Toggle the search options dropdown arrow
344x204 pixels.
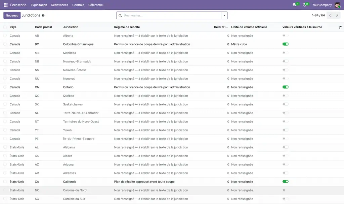(x=224, y=15)
